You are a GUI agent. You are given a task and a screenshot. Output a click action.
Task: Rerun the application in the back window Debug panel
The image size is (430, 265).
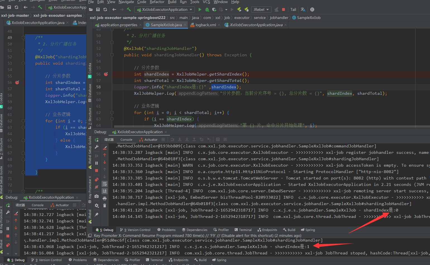[8, 205]
